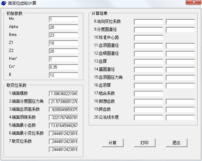Focus the Mn input field
The height and width of the screenshot is (161, 202).
click(x=63, y=19)
